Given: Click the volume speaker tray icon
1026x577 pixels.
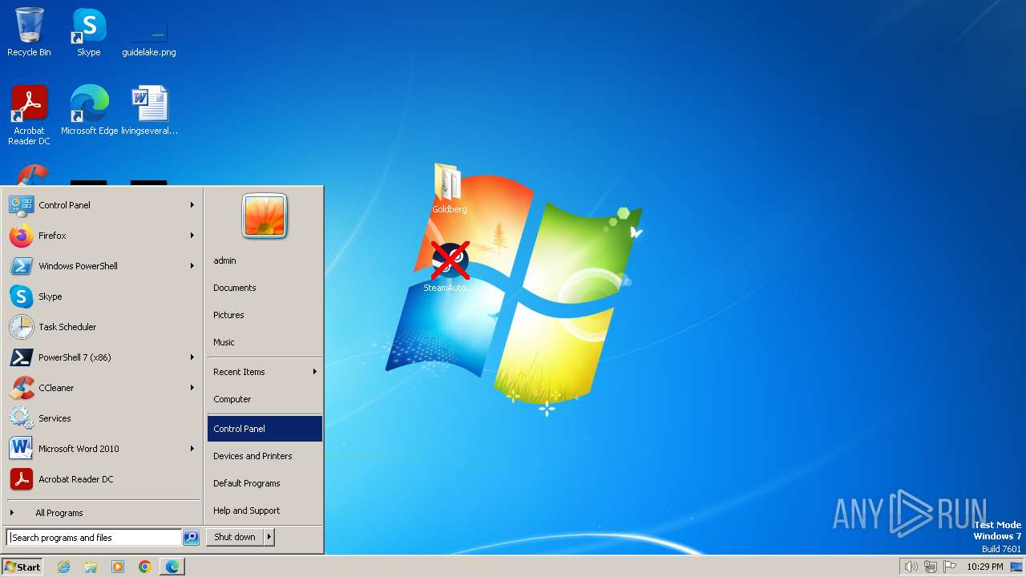Looking at the screenshot, I should [911, 567].
